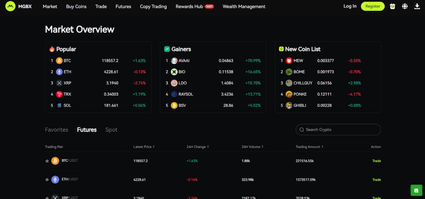Click the Gainers chart icon heading
The image size is (425, 199).
point(167,49)
